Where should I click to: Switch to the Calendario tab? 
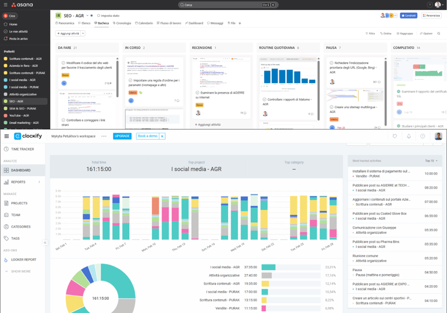pos(144,23)
